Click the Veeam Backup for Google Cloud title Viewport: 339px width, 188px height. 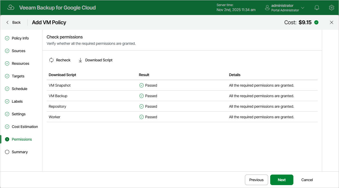57,8
